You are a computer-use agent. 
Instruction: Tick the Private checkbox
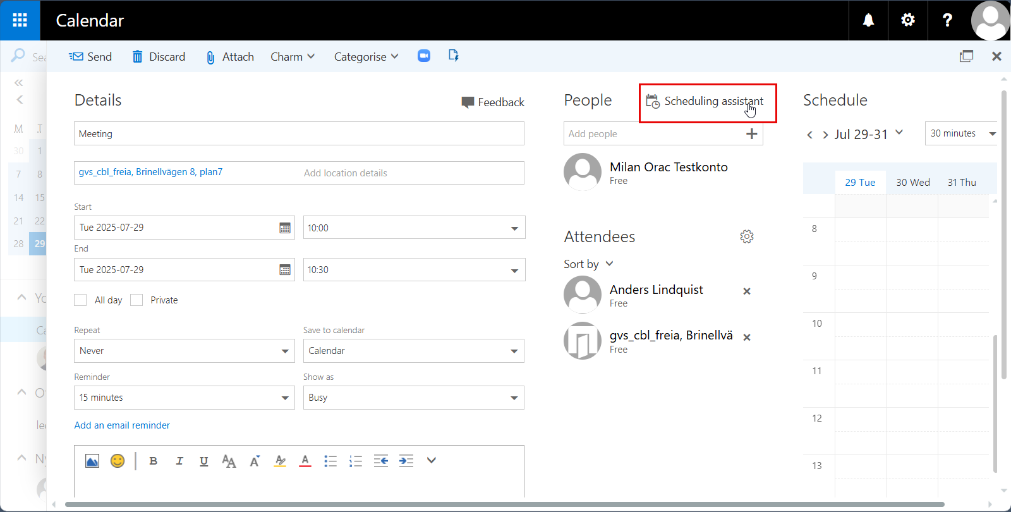136,300
